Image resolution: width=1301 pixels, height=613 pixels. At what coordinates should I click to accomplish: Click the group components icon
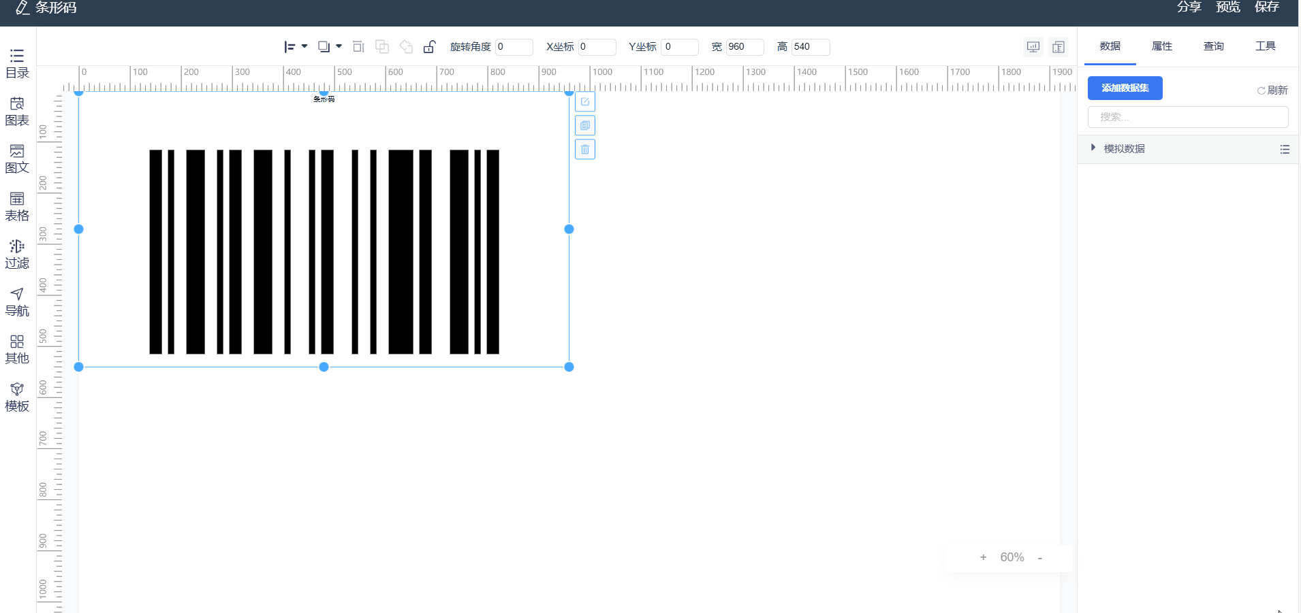coord(382,47)
